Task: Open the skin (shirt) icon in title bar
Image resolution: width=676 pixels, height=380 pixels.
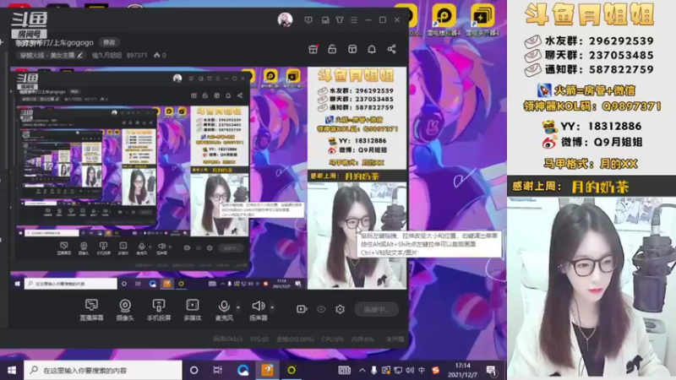Action: [x=340, y=19]
